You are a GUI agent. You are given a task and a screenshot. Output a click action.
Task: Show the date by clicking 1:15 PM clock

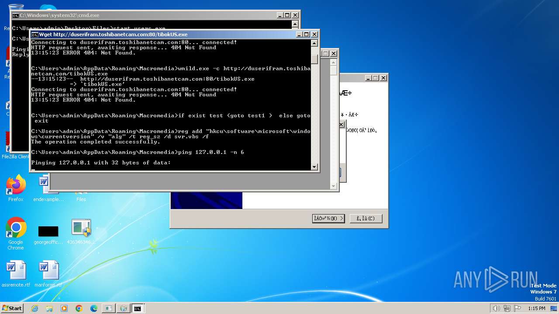536,308
